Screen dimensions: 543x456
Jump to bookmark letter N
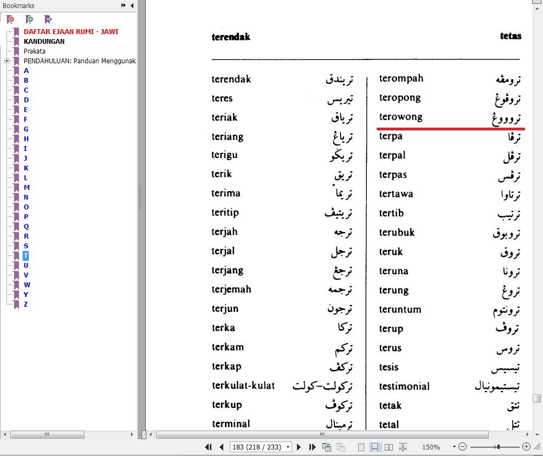[26, 197]
